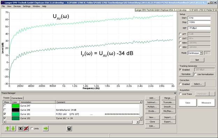Screen dimensions: 218x138
Task: Open the Devices menu
Action: pos(17,6)
